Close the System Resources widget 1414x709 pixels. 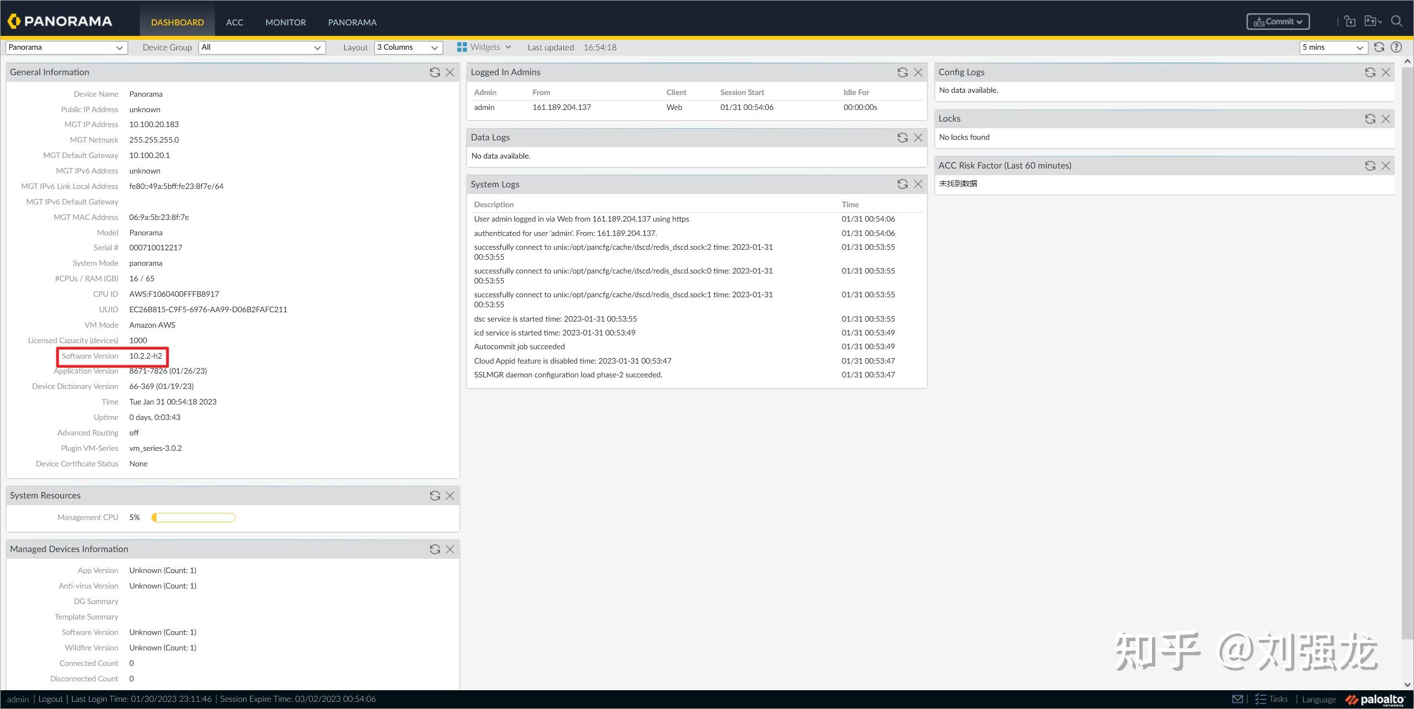pyautogui.click(x=450, y=496)
